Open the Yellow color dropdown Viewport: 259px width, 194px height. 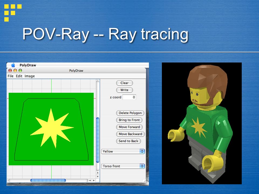[x=123, y=151]
